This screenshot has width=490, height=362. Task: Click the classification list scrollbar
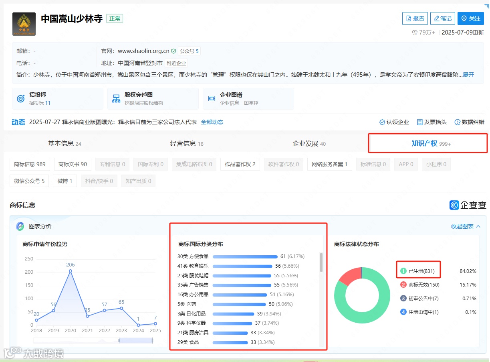pyautogui.click(x=321, y=262)
